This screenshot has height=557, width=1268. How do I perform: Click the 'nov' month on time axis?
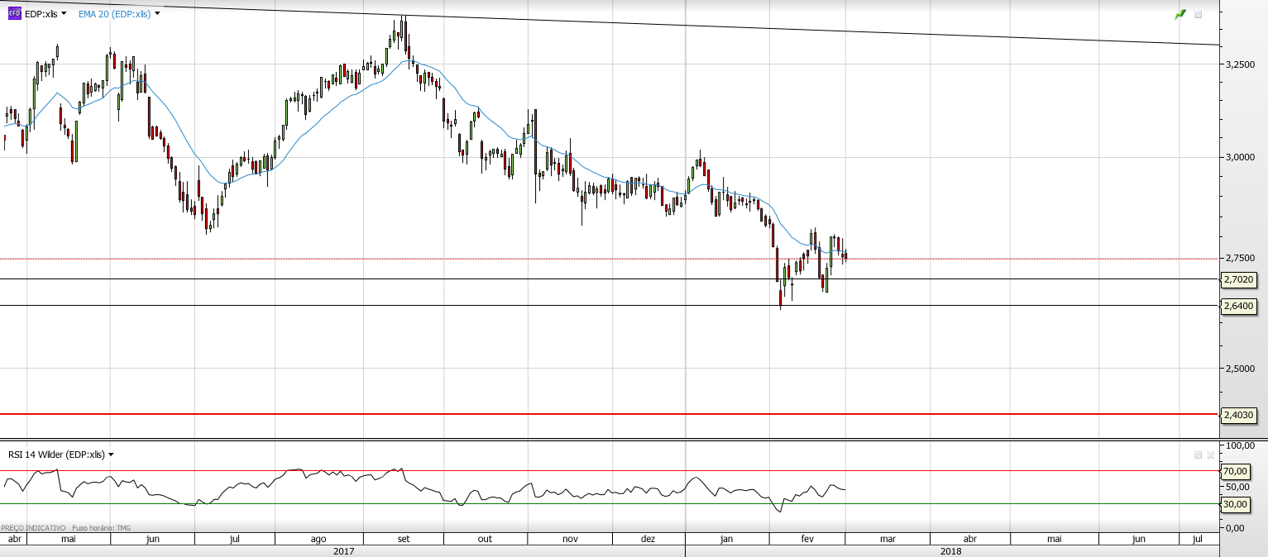(x=570, y=539)
